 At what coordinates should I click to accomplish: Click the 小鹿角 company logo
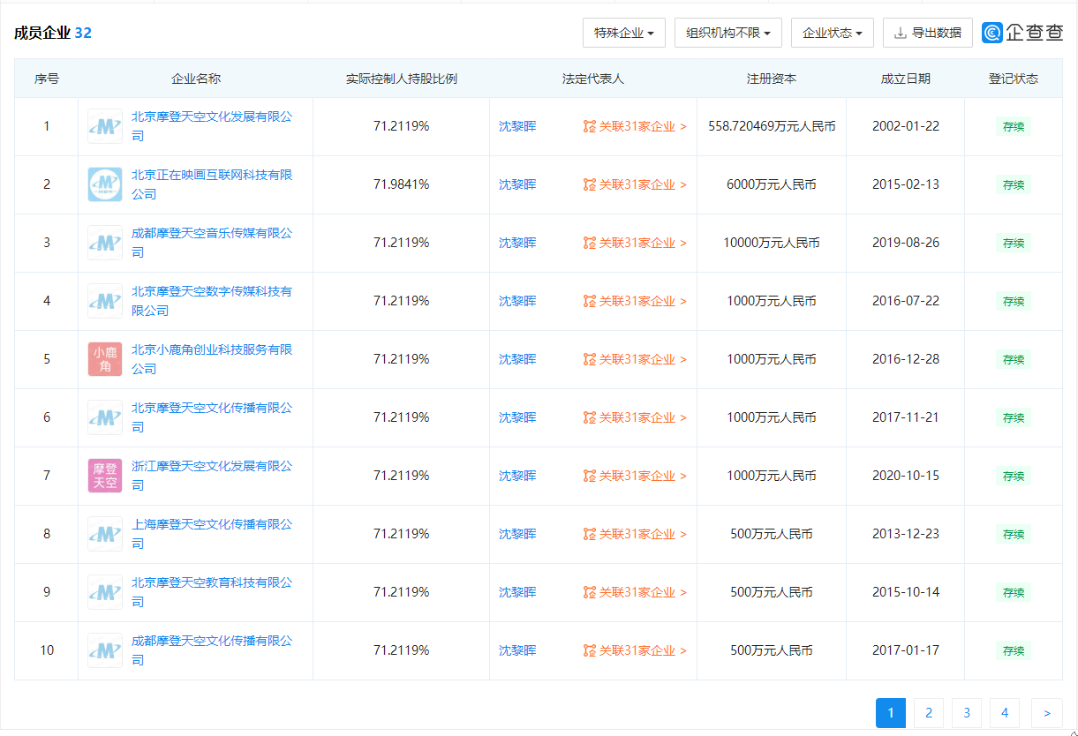(x=105, y=359)
